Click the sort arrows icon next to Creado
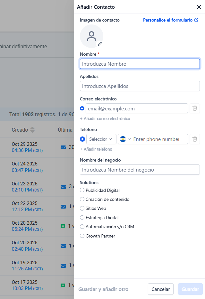This screenshot has width=205, height=299. [x=32, y=130]
